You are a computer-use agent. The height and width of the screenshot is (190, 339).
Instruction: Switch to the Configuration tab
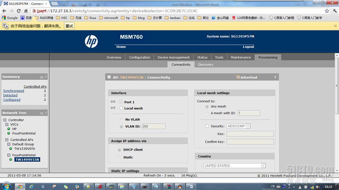pos(139,57)
